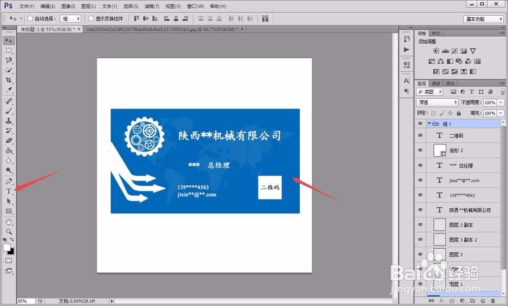Hide the 二维码 text layer visibility eye

coord(420,135)
